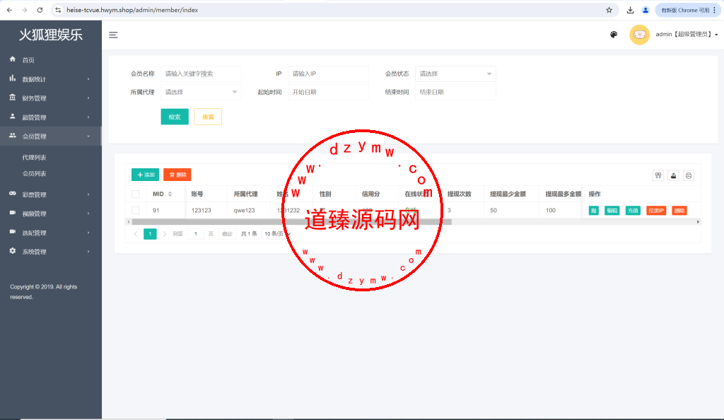Toggle the sidebar hamburger menu icon
Viewport: 724px width, 420px height.
(x=113, y=35)
